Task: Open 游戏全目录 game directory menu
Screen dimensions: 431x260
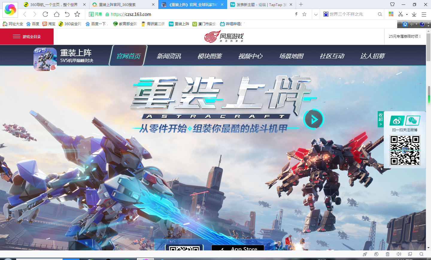Action: tap(27, 37)
